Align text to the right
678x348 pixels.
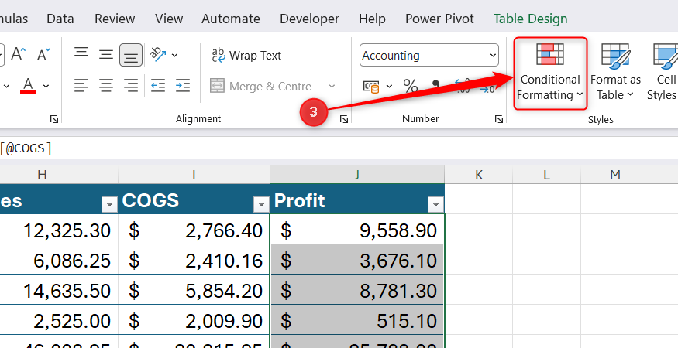131,86
